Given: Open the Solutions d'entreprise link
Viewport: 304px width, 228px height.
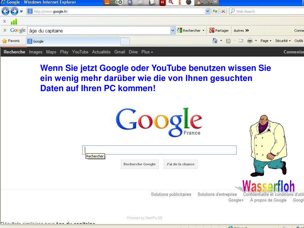Looking at the screenshot, I should pos(217,194).
